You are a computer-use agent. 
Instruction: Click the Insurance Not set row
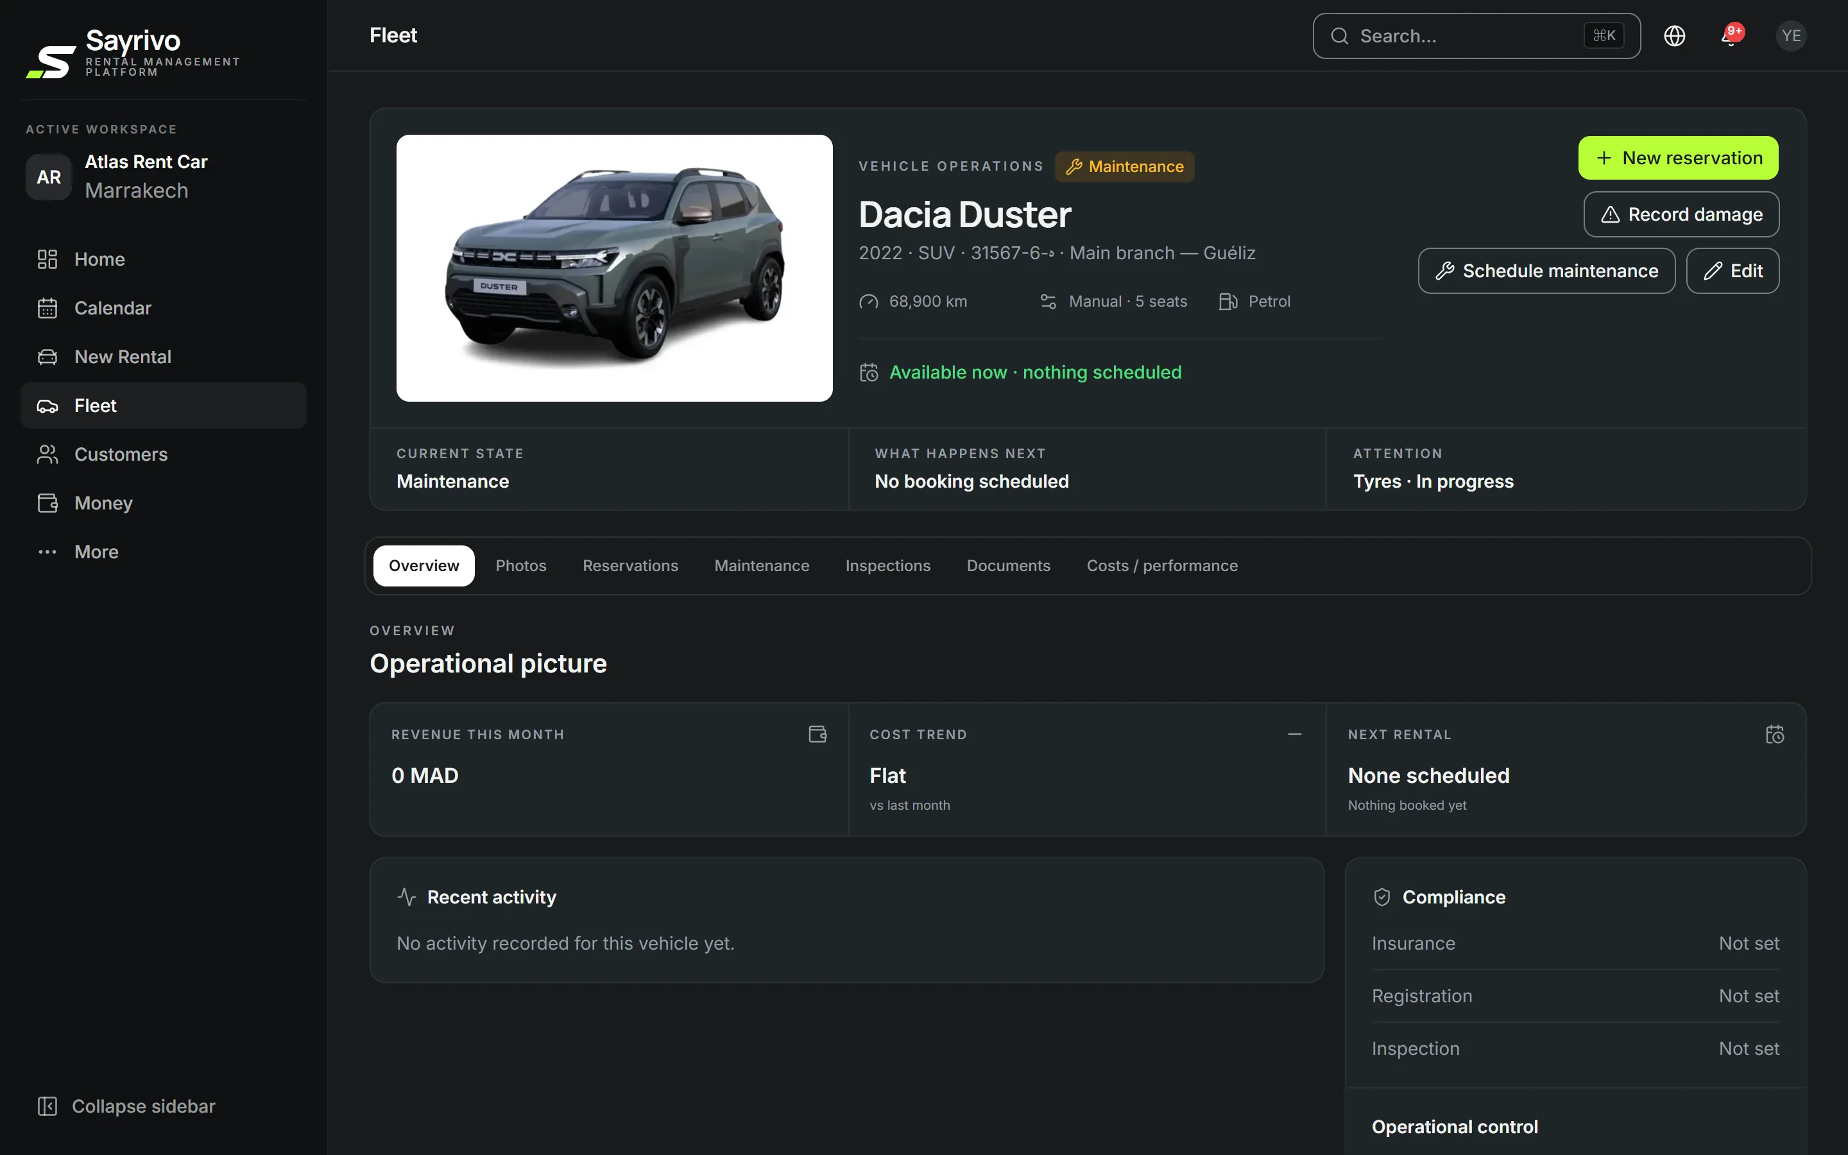pyautogui.click(x=1575, y=943)
